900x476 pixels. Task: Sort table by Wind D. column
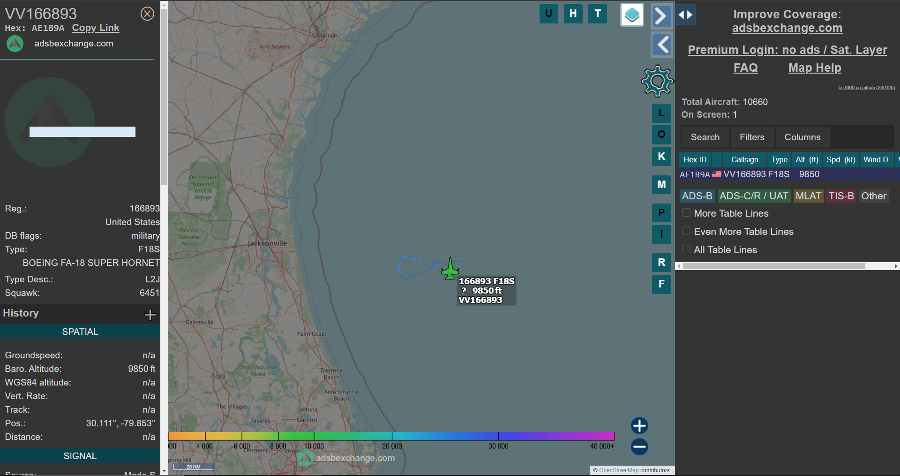[877, 159]
